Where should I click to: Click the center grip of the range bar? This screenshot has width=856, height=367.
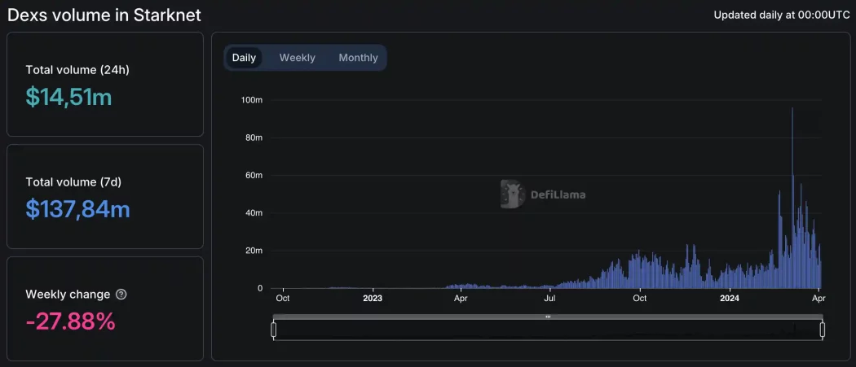[x=548, y=317]
